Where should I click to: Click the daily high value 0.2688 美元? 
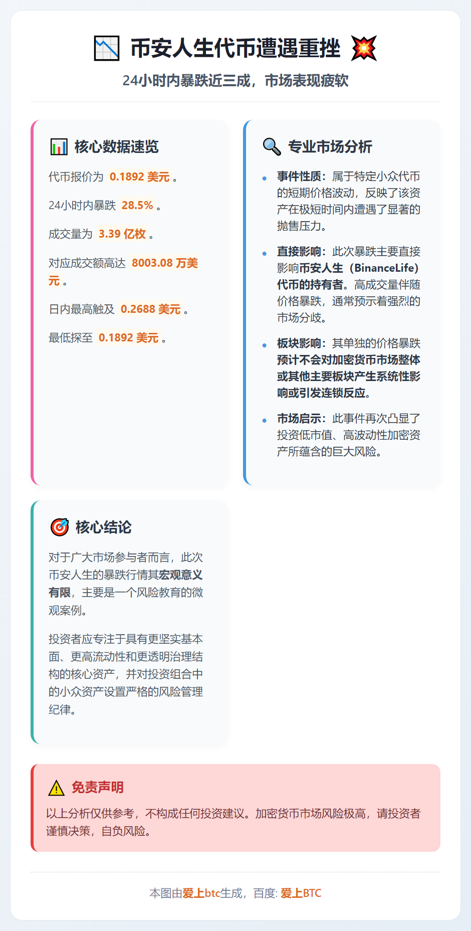[x=150, y=309]
